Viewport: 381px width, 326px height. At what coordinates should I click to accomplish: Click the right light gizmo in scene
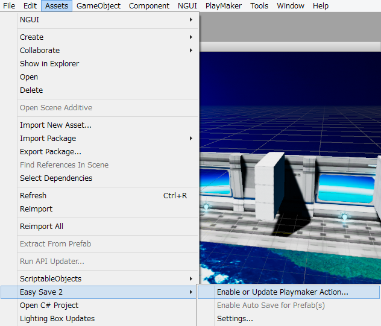pos(345,217)
